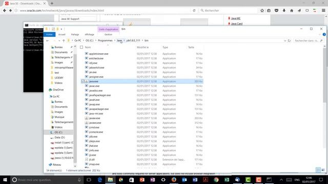This screenshot has height=184, width=328.
Task: Go up one folder level in Explorer
Action: [x=64, y=41]
